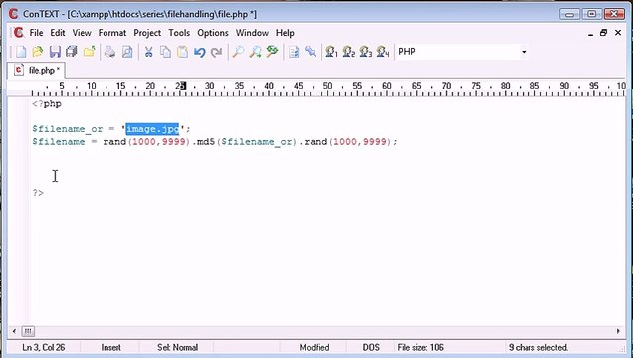
Task: Open the Project menu
Action: [147, 33]
